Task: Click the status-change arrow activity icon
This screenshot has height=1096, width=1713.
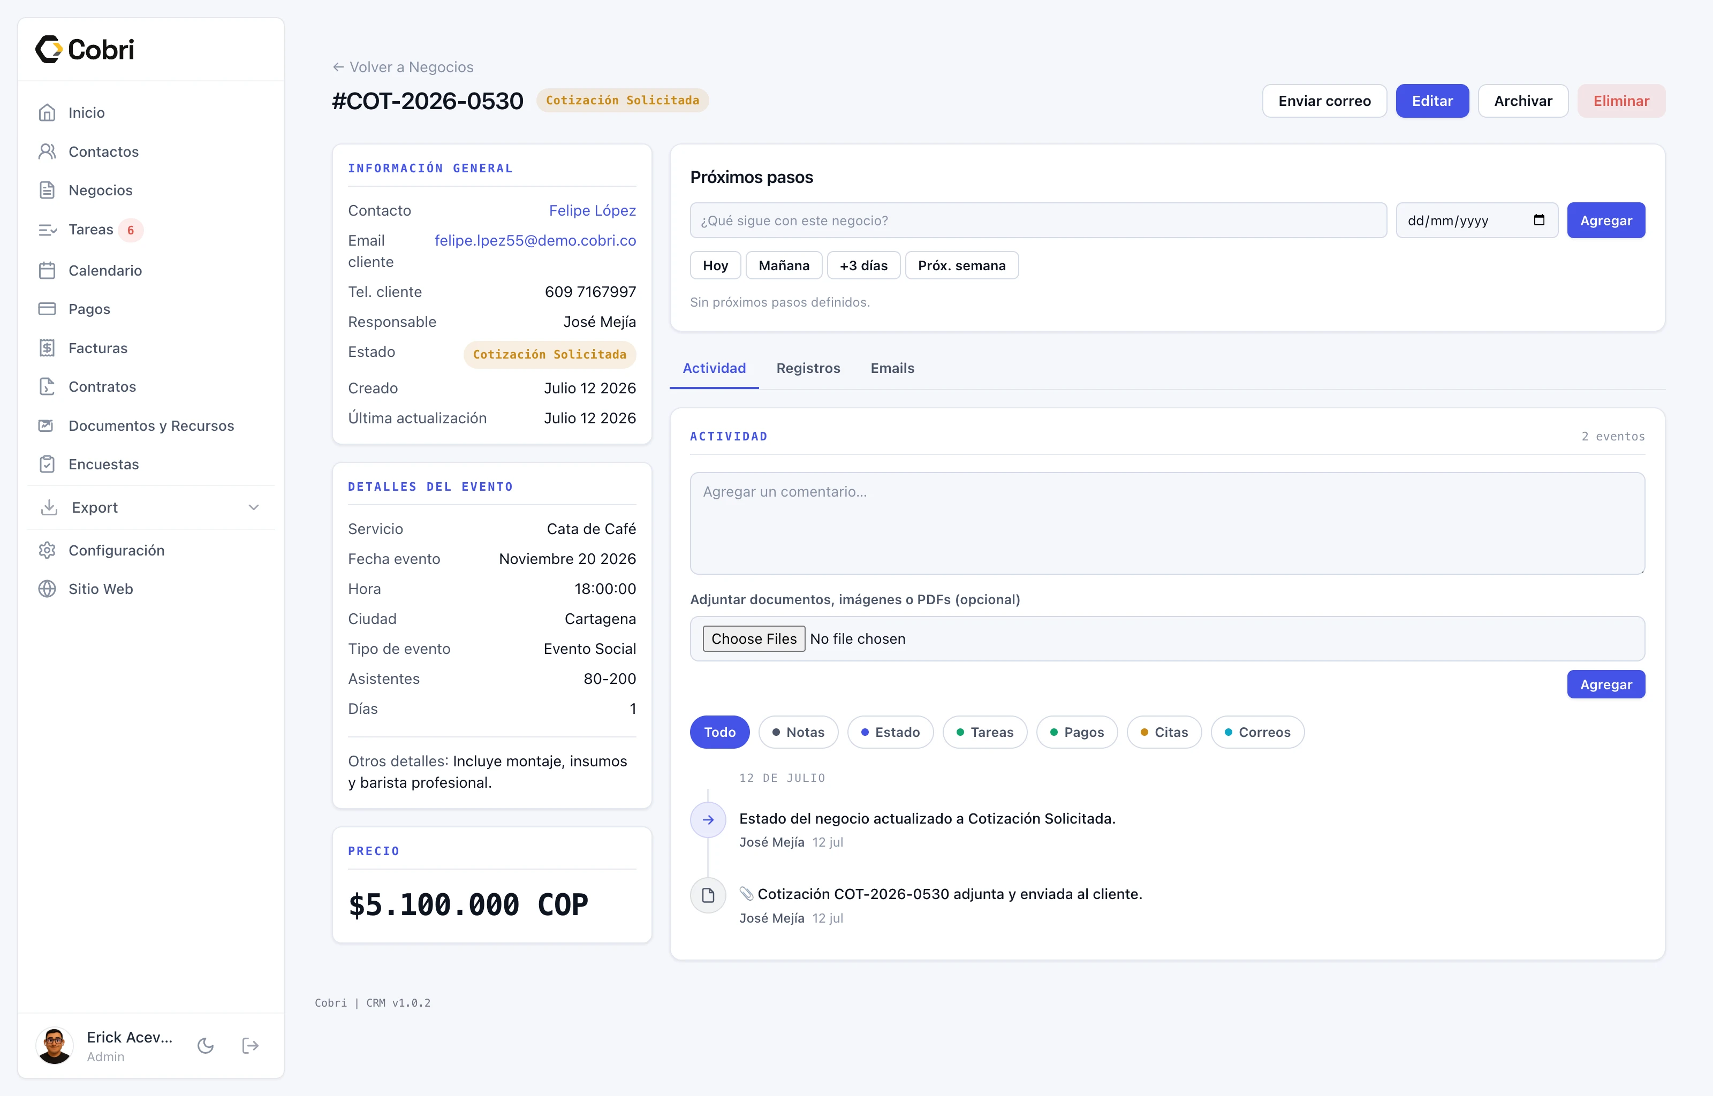Action: coord(708,820)
